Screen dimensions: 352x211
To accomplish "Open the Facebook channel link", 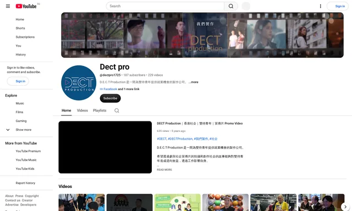I will point(110,89).
